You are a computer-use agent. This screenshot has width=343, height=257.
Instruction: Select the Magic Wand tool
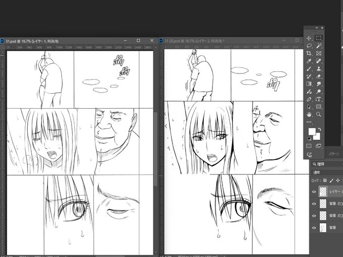click(319, 46)
